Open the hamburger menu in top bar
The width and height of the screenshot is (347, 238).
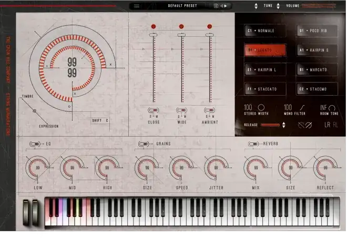[x=137, y=6]
